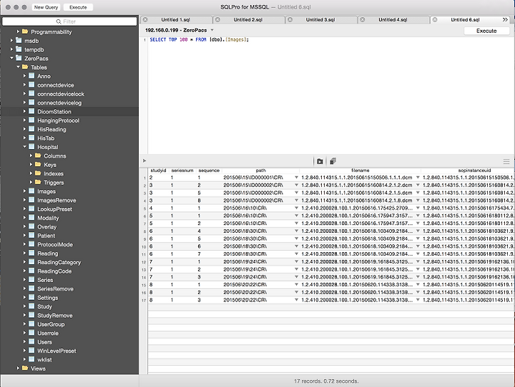The height and width of the screenshot is (387, 515).
Task: Select the ReadingCategory table
Action: point(59,262)
